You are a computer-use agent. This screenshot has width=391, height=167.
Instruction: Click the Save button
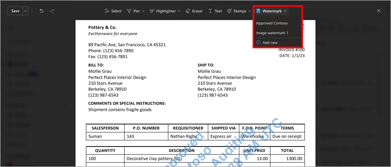[x=15, y=11]
